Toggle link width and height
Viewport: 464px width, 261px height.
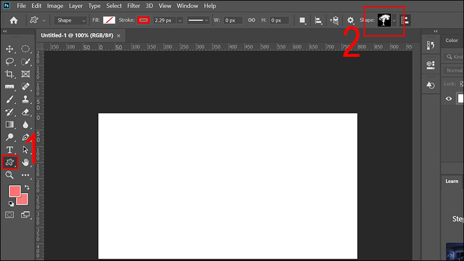click(252, 20)
